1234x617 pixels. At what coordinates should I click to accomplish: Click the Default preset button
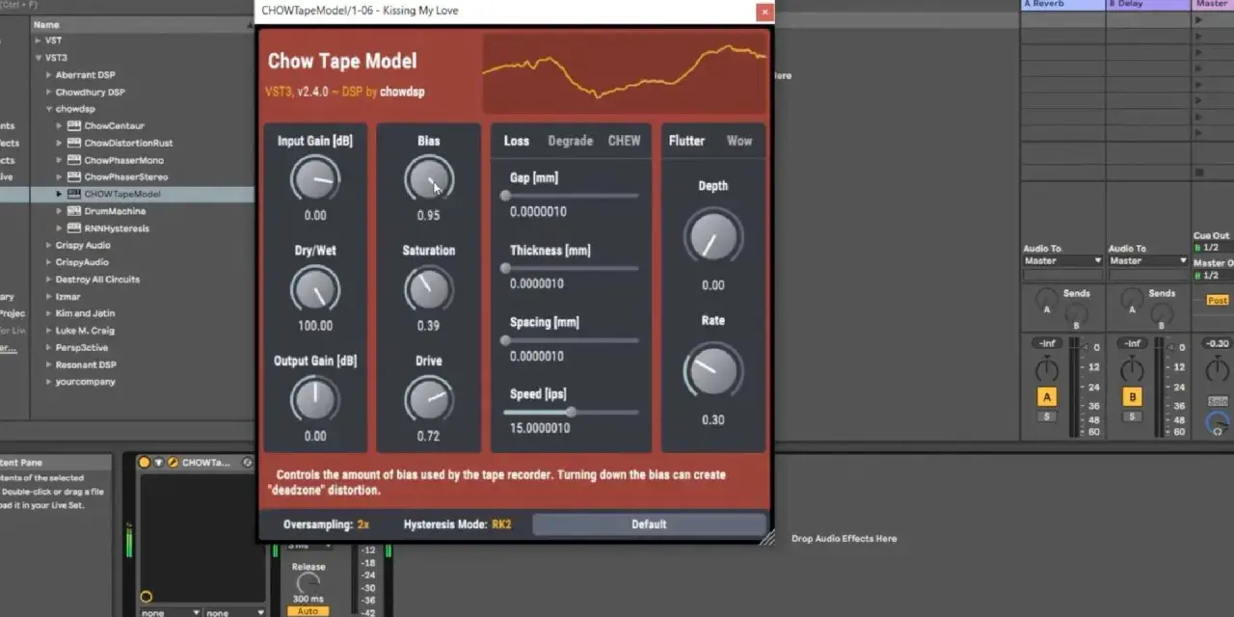pyautogui.click(x=649, y=524)
